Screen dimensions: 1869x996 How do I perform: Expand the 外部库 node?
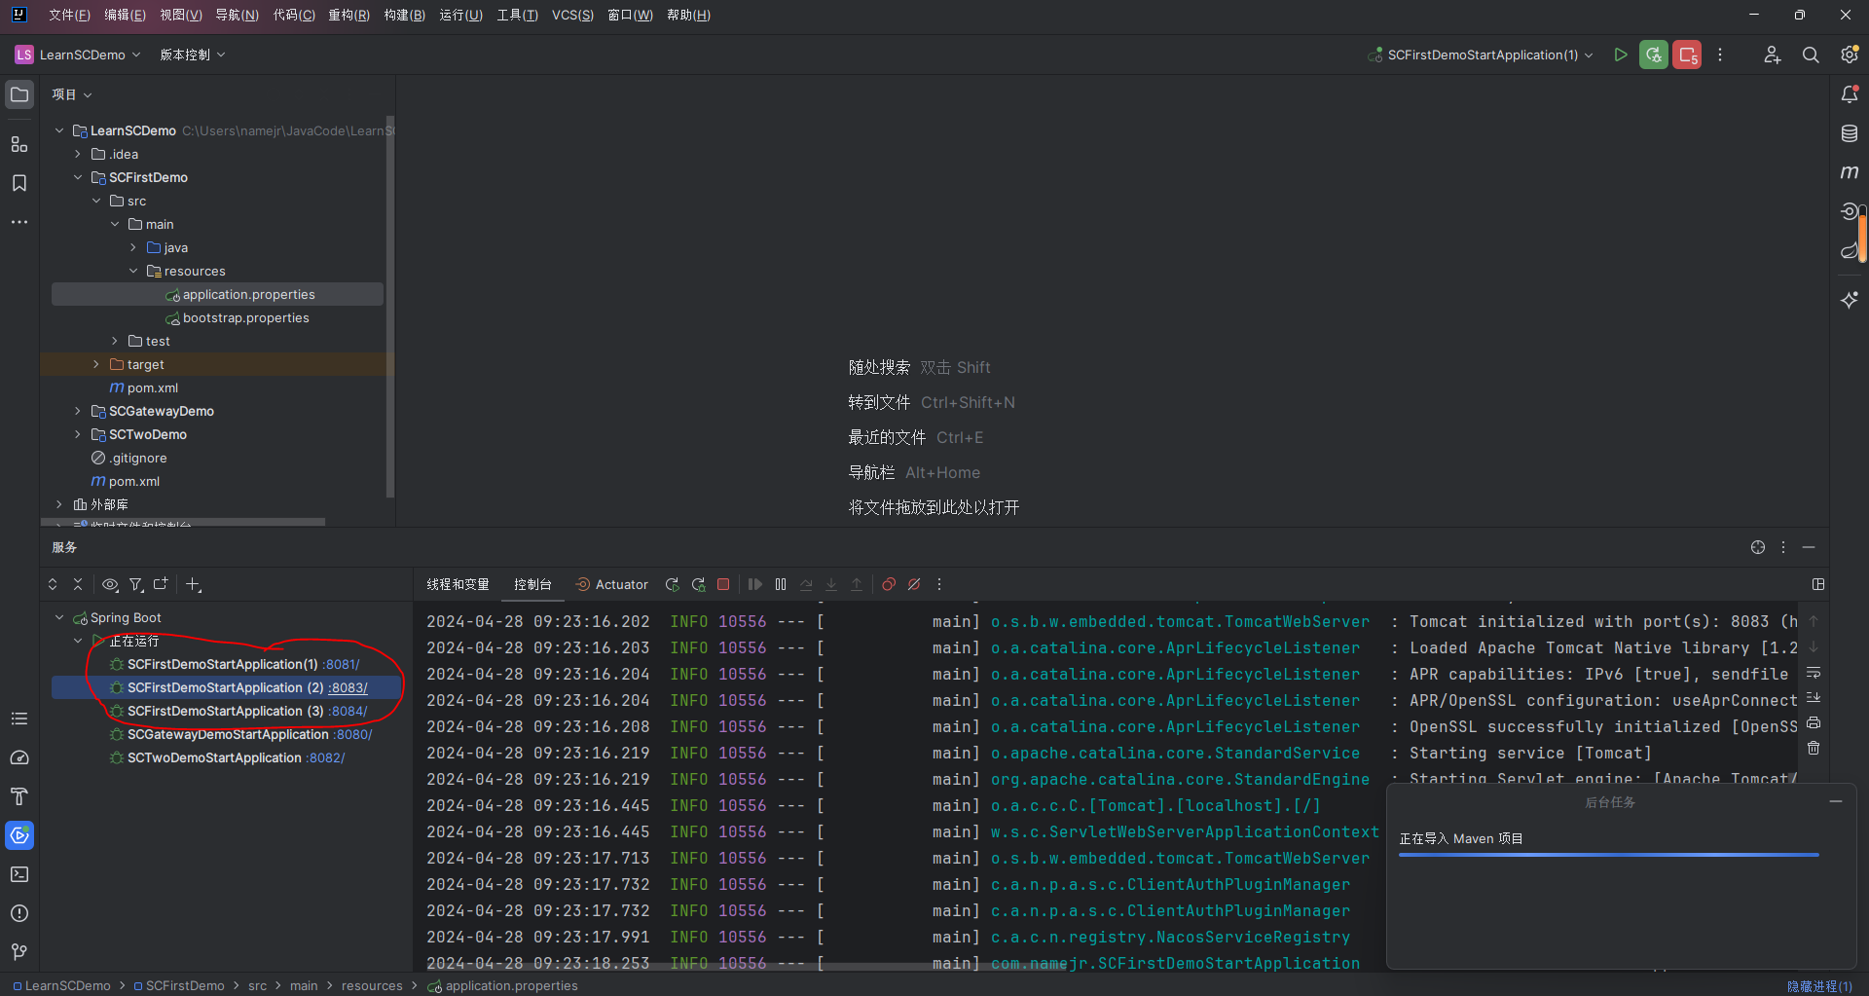[x=59, y=504]
